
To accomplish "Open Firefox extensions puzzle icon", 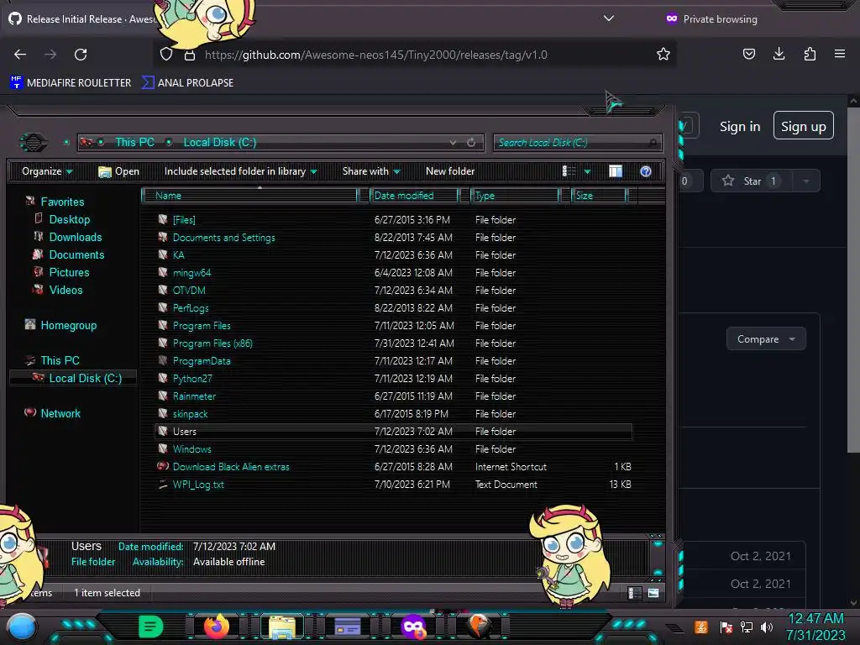I will pos(810,54).
